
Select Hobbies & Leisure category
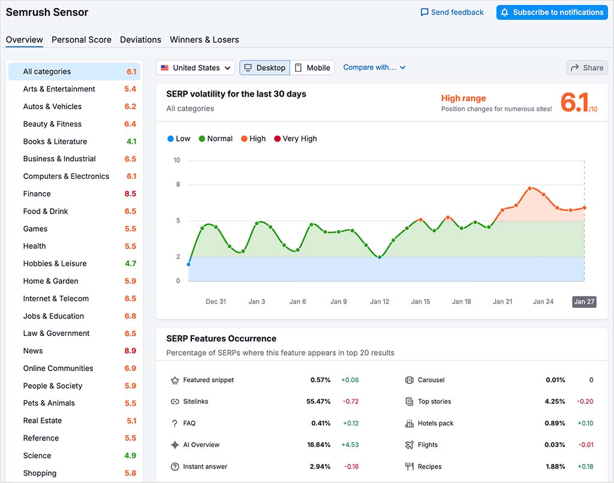(x=74, y=263)
